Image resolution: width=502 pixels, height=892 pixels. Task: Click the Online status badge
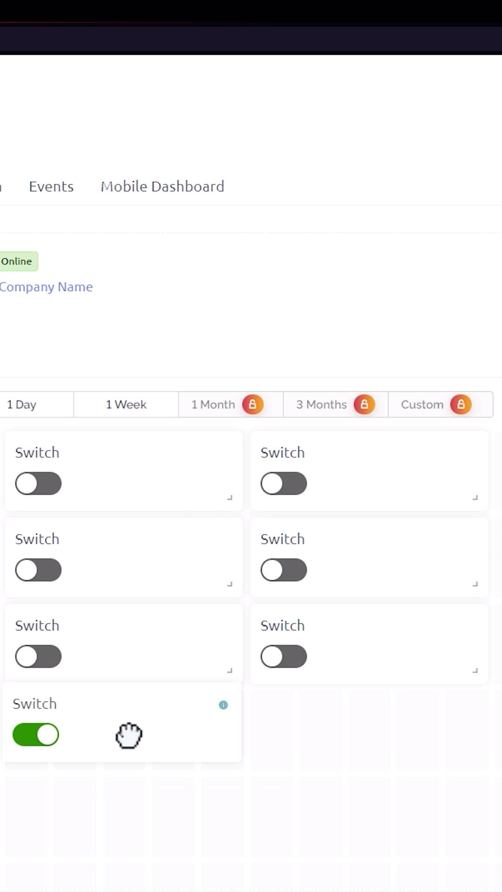(x=17, y=261)
